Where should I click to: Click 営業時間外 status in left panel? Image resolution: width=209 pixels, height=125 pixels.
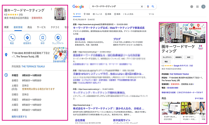(x=37, y=18)
